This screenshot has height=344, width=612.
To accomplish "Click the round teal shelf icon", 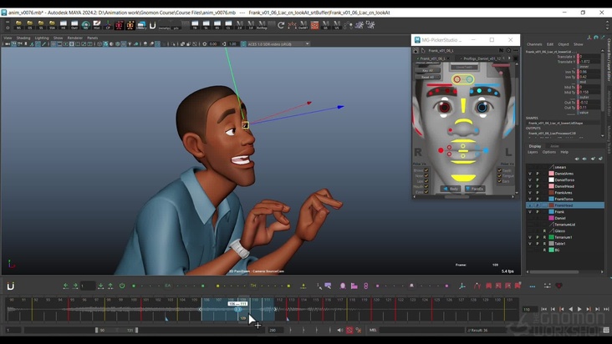I will (85, 25).
